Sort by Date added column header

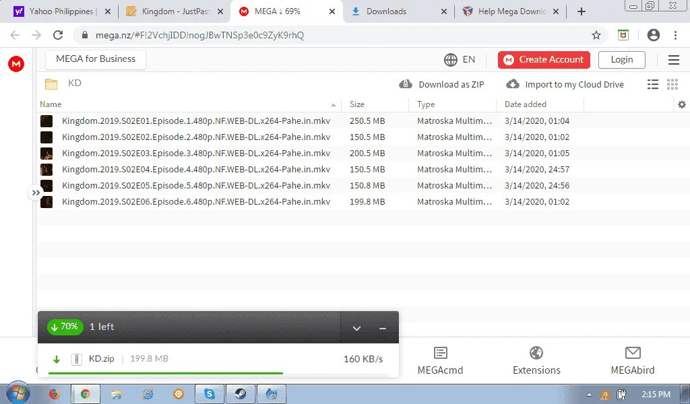tap(526, 104)
